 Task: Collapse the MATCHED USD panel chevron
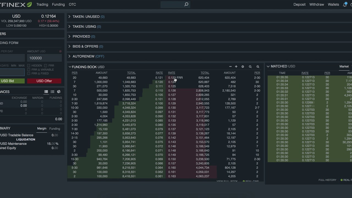tap(268, 66)
